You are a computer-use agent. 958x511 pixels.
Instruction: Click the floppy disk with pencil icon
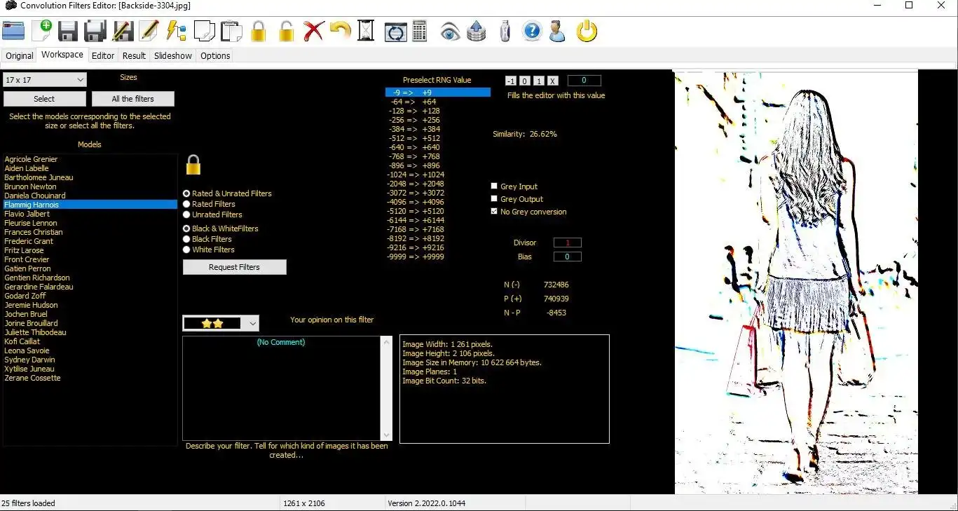(123, 32)
